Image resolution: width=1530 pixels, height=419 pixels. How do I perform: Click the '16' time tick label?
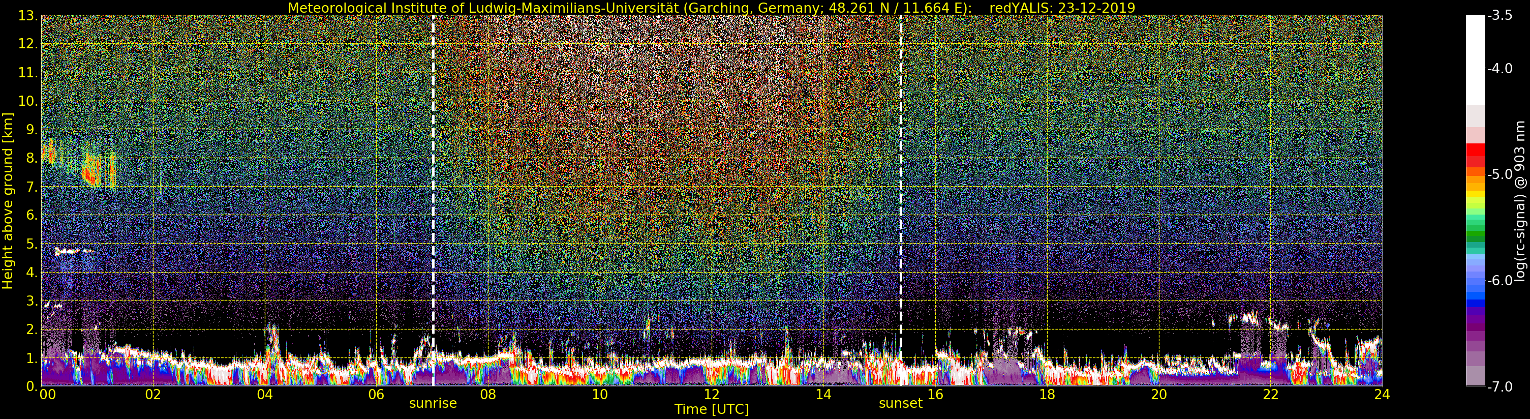pos(935,395)
